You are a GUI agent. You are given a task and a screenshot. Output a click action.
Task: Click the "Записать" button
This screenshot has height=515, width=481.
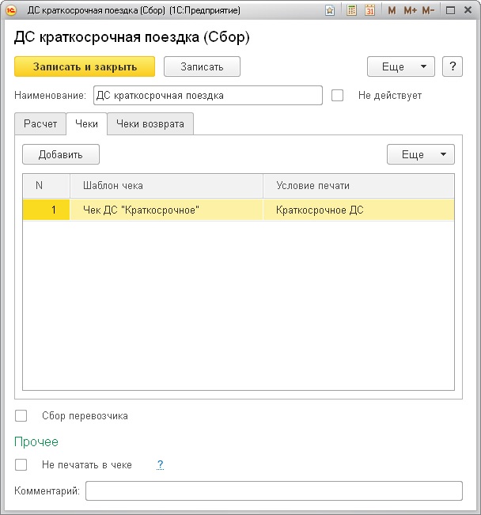click(202, 66)
